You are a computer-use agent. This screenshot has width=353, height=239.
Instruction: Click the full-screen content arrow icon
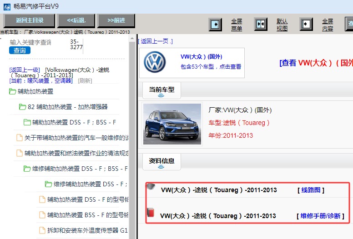(x=306, y=24)
